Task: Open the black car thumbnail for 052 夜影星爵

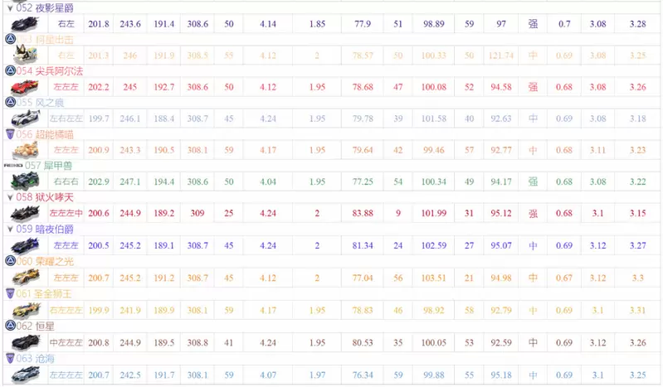Action: (25, 24)
